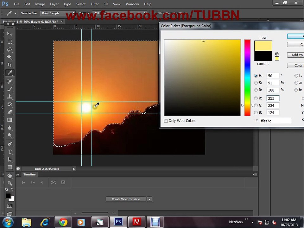
Task: Enable Only Web Colors checkbox
Action: point(166,121)
